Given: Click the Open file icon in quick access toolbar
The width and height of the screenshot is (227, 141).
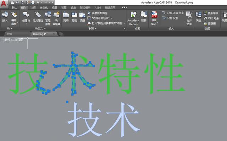Looking at the screenshot, I should click(17, 2).
